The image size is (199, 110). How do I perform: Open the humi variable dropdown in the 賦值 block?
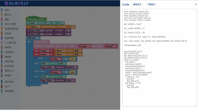click(x=44, y=54)
